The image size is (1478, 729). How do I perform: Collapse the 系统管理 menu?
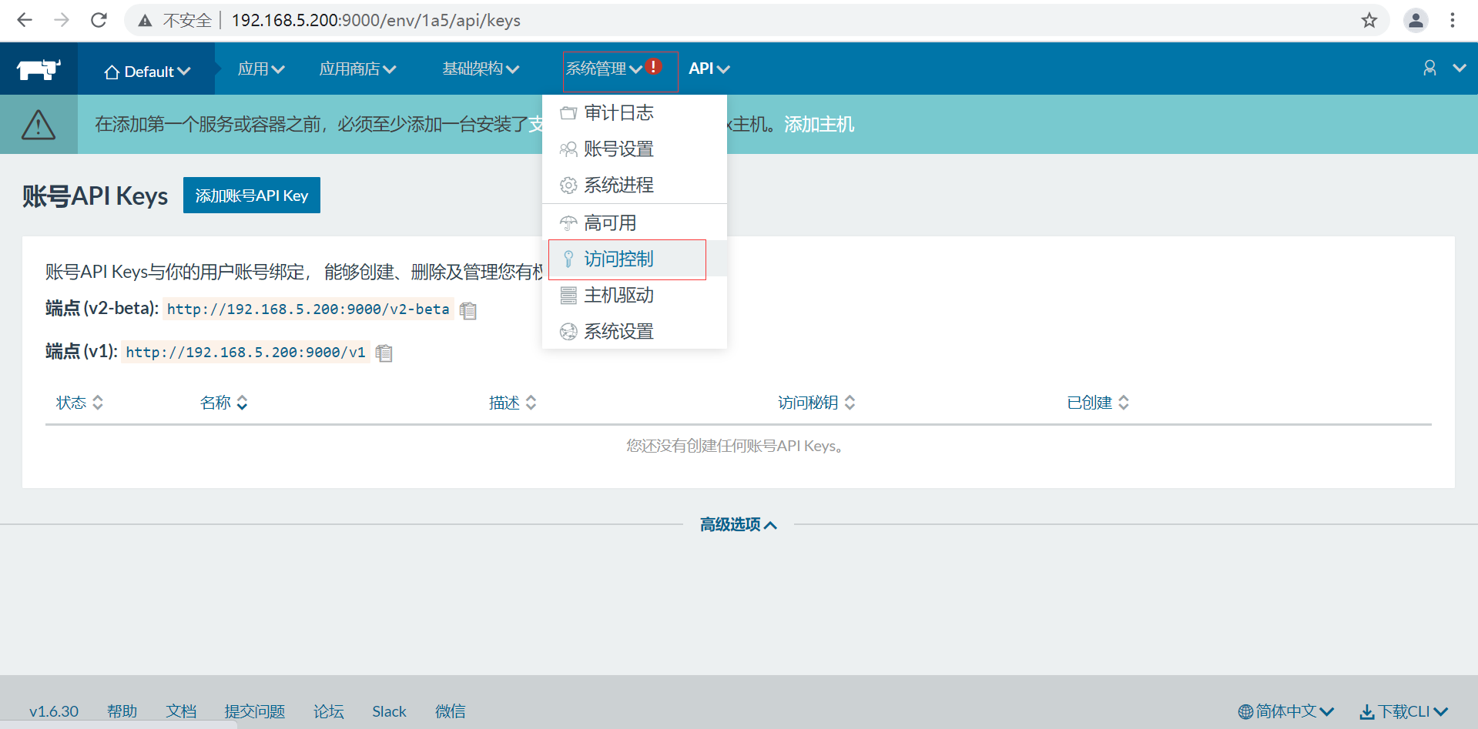tap(604, 69)
